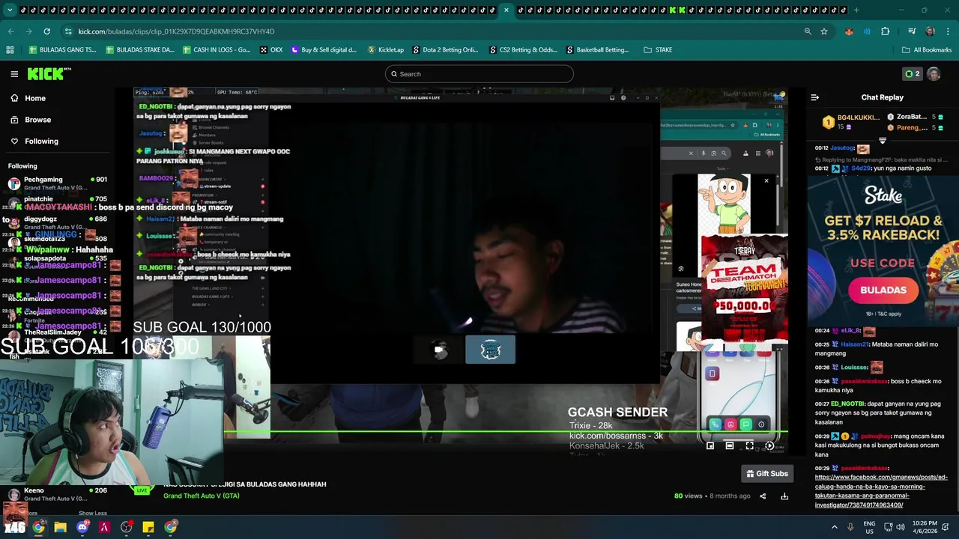Share the clip using share icon
Image resolution: width=959 pixels, height=539 pixels.
tap(763, 496)
